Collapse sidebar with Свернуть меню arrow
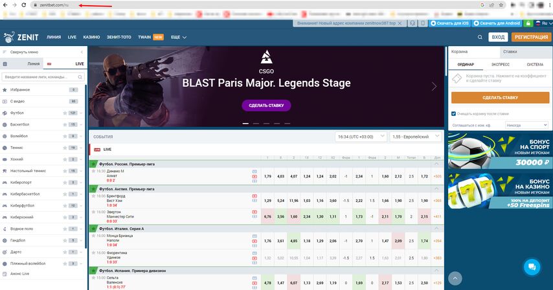The width and height of the screenshot is (553, 290). tap(82, 52)
